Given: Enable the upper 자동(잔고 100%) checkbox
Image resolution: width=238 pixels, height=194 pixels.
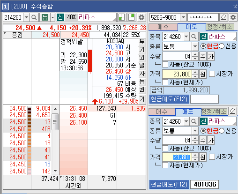Looking at the screenshot, I should 165,64.
